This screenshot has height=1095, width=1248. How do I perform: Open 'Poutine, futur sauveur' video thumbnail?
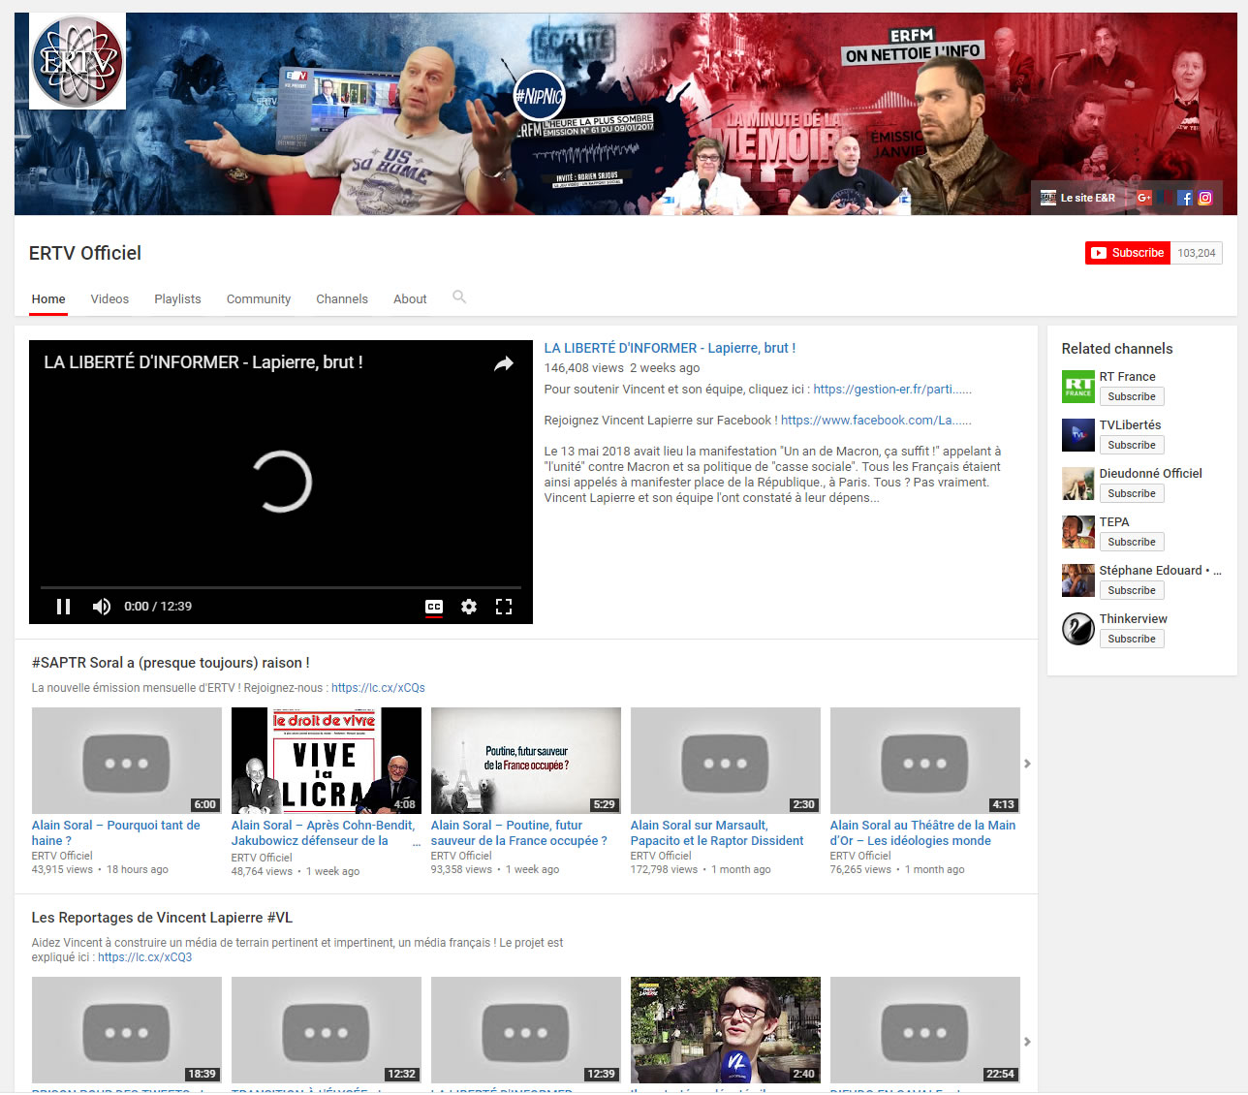click(526, 761)
